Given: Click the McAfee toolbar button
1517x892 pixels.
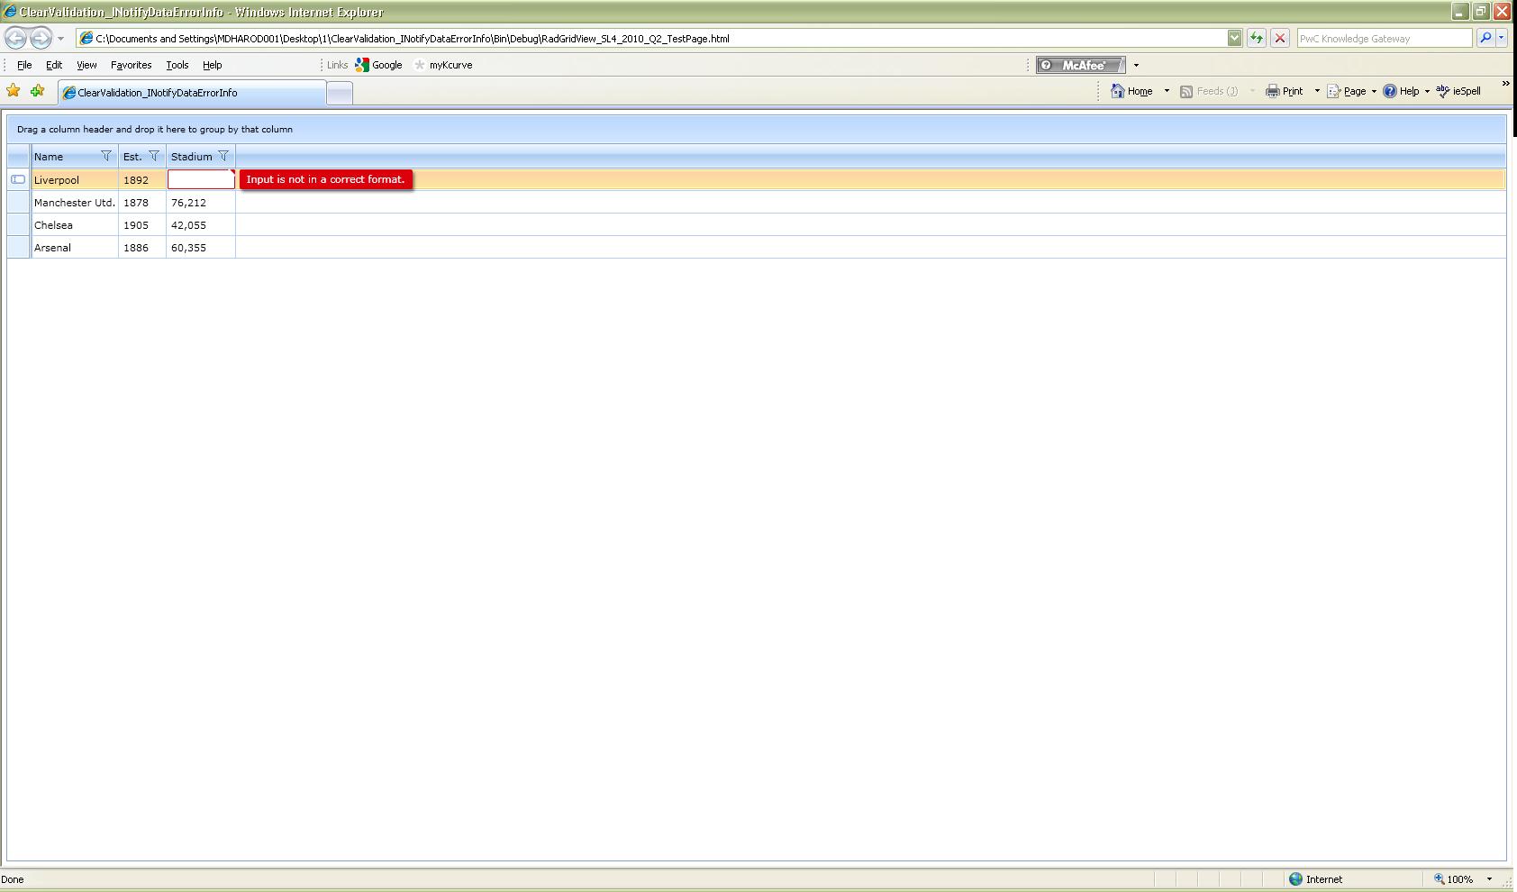Looking at the screenshot, I should pyautogui.click(x=1080, y=65).
